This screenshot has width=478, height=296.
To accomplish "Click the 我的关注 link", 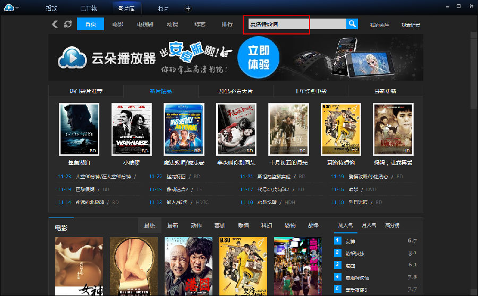I will (379, 24).
